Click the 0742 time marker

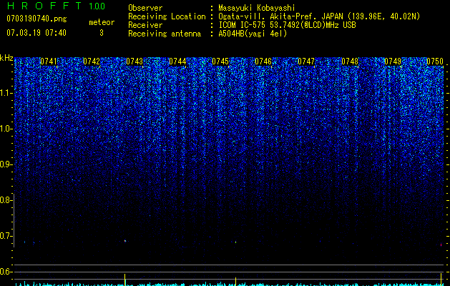point(92,61)
